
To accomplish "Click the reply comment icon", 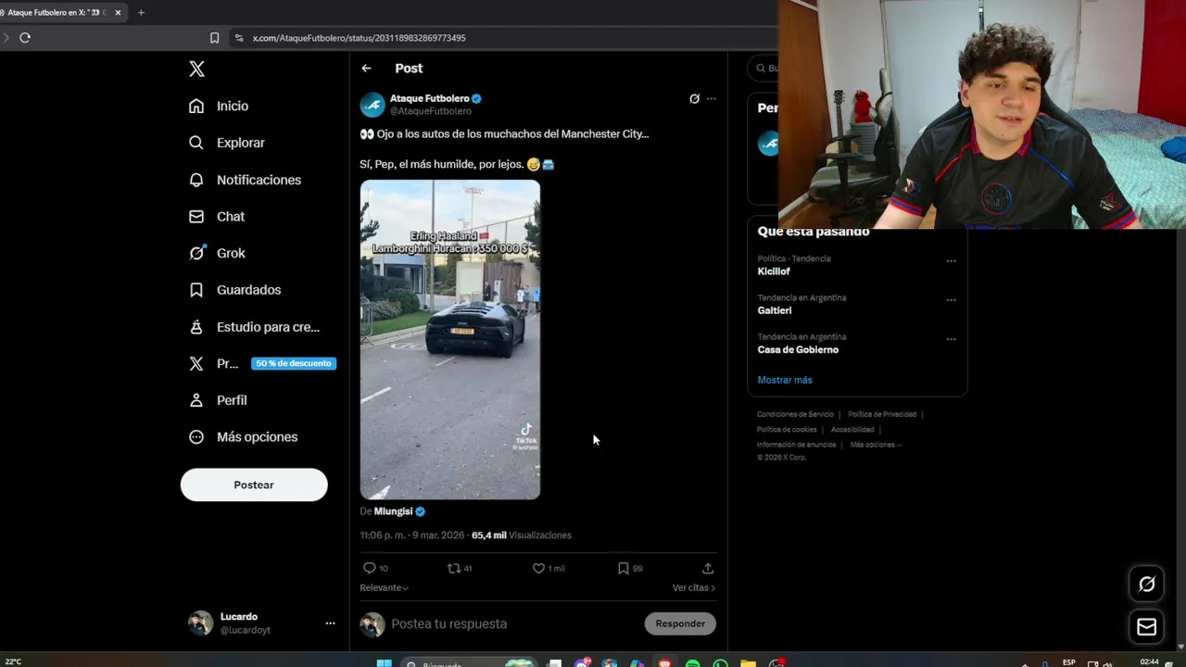I will click(x=370, y=568).
